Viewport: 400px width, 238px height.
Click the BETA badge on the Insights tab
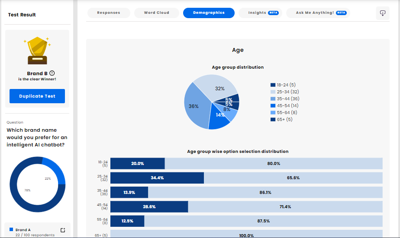click(274, 13)
